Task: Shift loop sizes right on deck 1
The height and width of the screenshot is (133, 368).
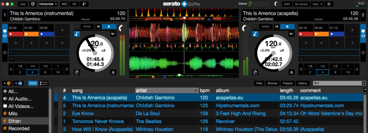Action: point(67,69)
